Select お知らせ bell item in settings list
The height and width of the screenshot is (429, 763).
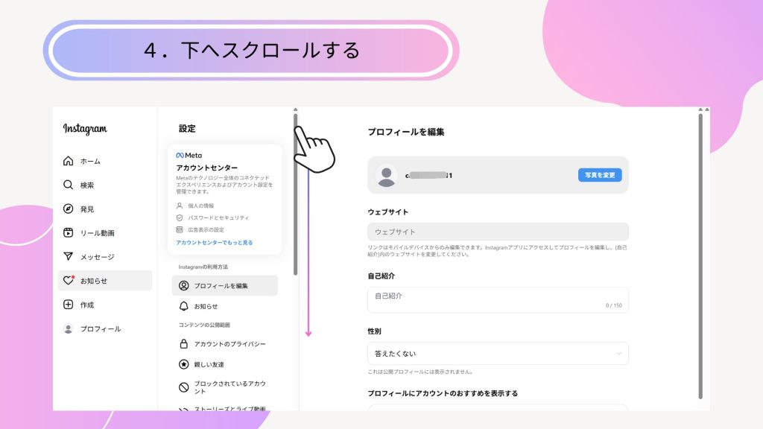(206, 306)
